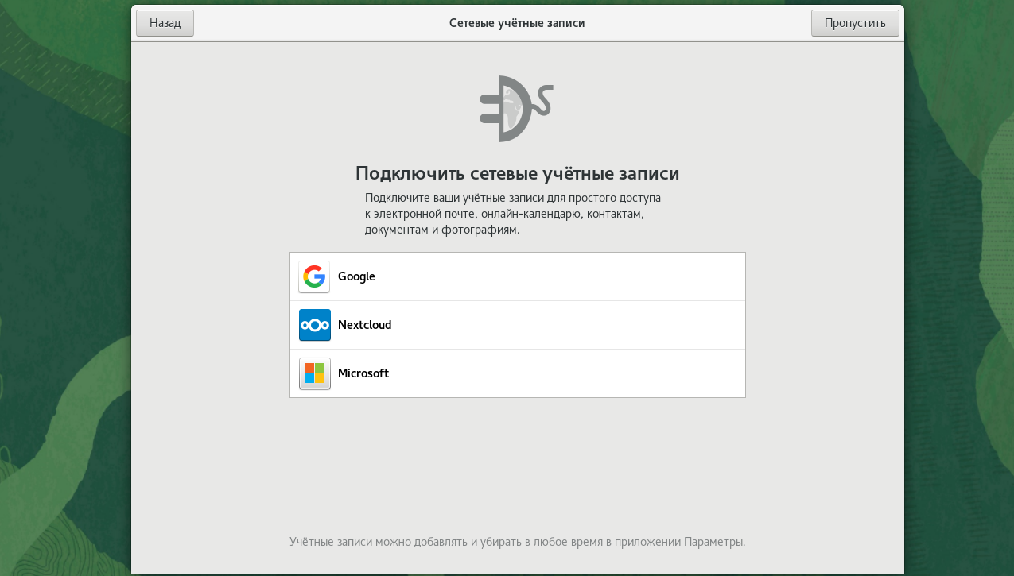Screen dimensions: 1014x576
Task: Click the Назад button
Action: 165,23
